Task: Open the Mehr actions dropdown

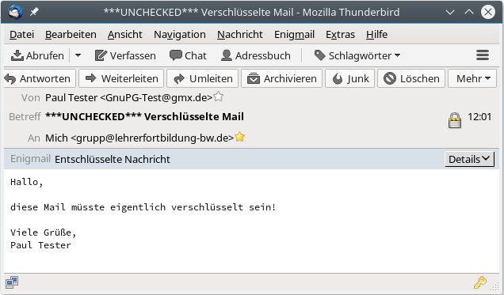Action: click(x=472, y=78)
